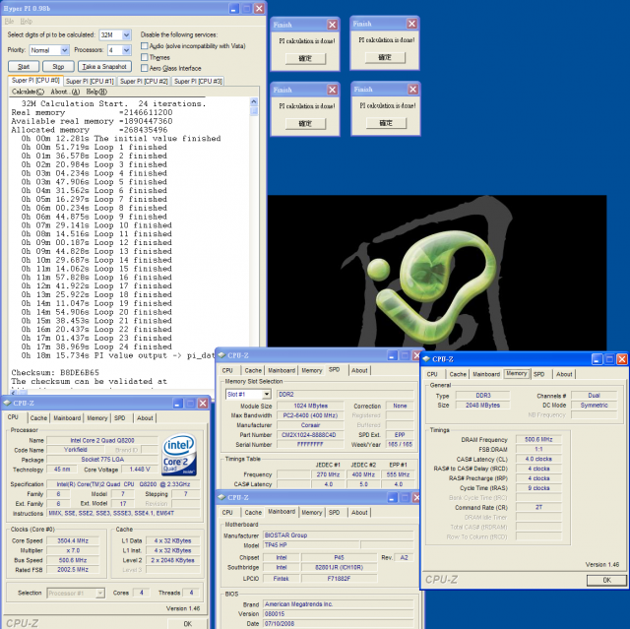630x629 pixels.
Task: Switch to Super PI [CPU #3] tab
Action: click(x=198, y=81)
